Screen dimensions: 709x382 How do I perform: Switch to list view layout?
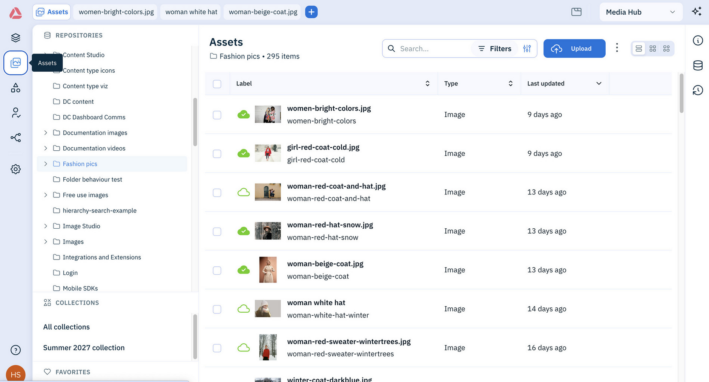click(x=638, y=49)
